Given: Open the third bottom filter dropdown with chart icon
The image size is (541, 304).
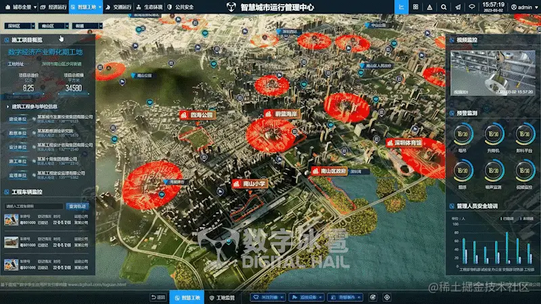Looking at the screenshot, I should click(x=346, y=297).
